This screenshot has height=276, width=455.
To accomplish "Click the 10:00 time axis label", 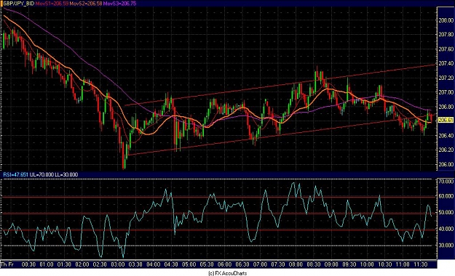I will coord(367,264).
